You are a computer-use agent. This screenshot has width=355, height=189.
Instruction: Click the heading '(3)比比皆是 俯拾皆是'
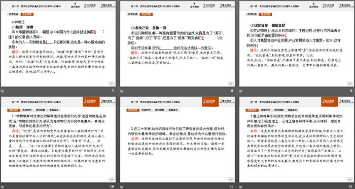tap(267, 25)
